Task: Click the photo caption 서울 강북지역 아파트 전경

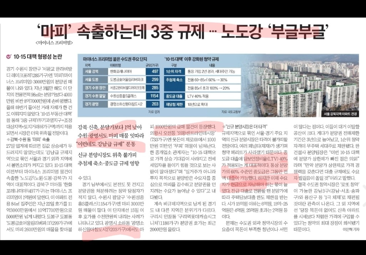Action: [340, 114]
